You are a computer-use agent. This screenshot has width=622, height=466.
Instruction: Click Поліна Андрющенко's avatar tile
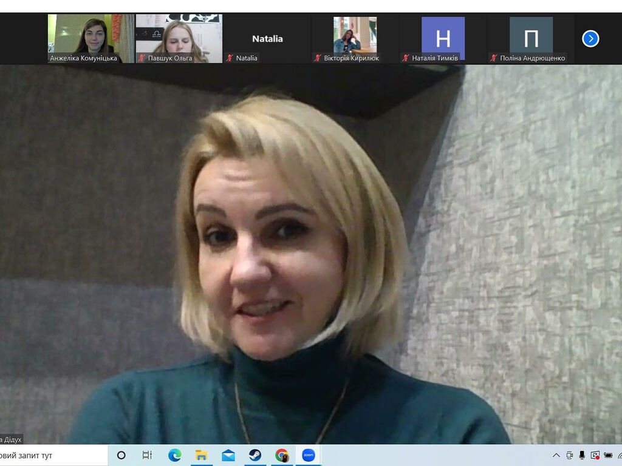coord(531,38)
